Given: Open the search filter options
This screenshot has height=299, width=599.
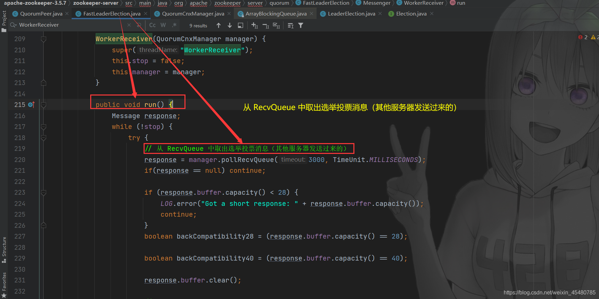Looking at the screenshot, I should [301, 25].
